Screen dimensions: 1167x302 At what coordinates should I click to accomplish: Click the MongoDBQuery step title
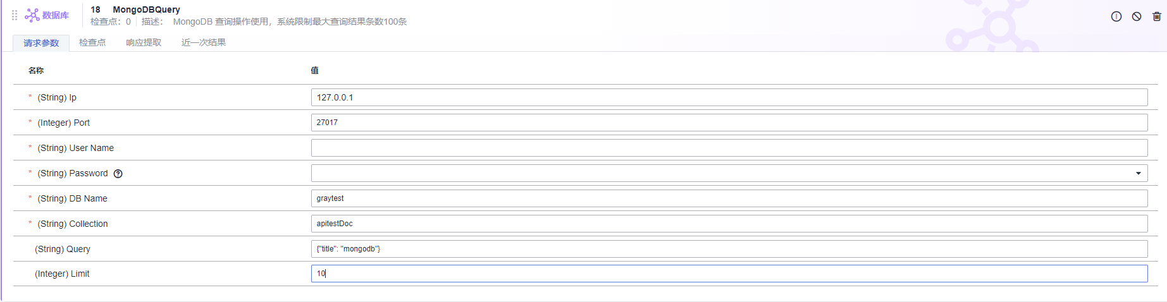pyautogui.click(x=146, y=9)
